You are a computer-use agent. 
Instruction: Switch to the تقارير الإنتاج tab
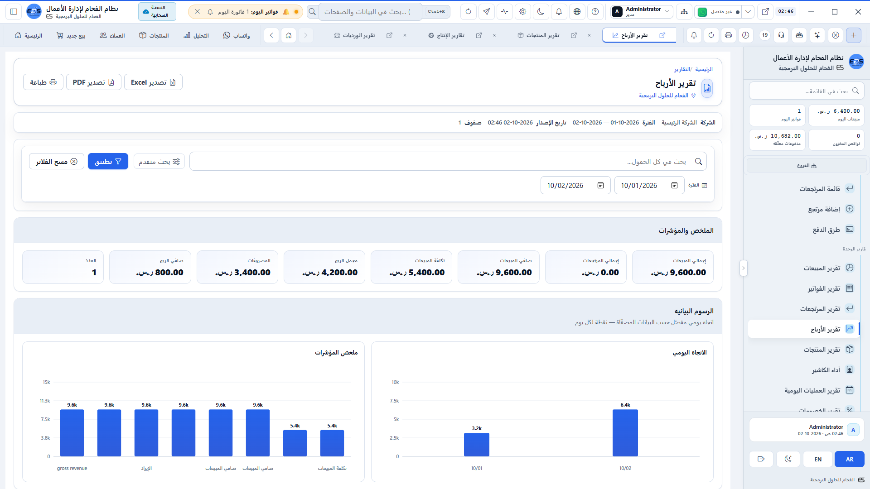(447, 35)
